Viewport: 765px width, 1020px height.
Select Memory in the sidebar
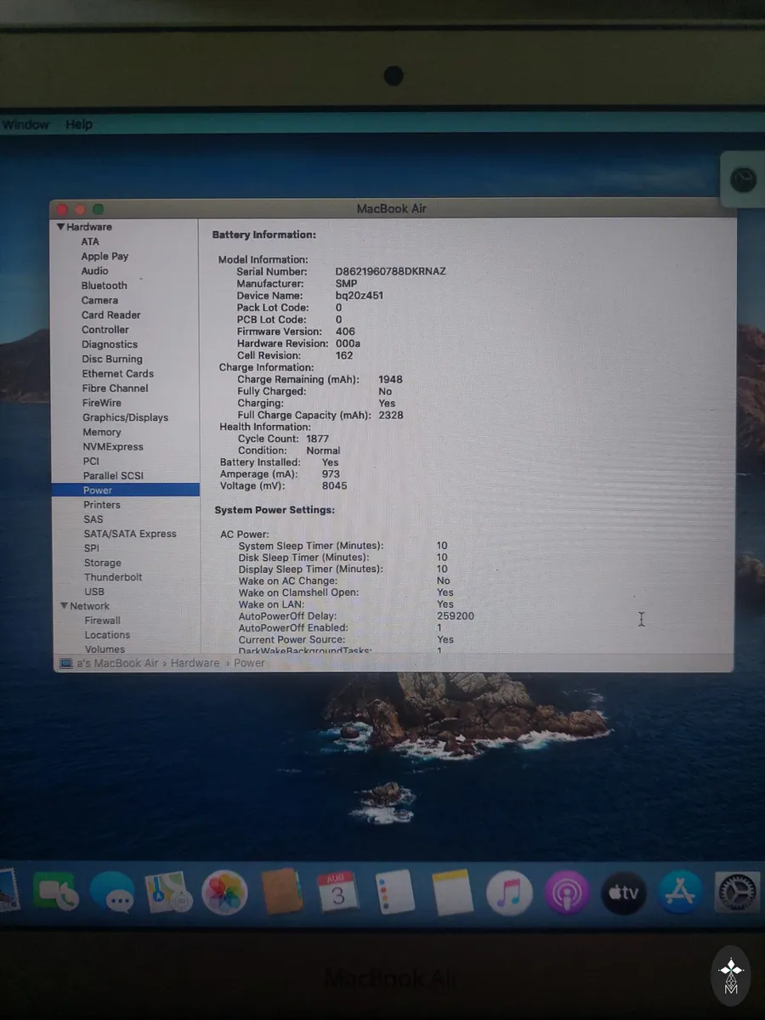(x=102, y=432)
